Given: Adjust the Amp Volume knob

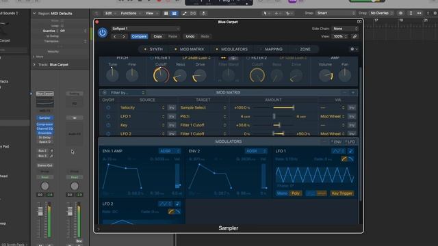Looking at the screenshot, I should point(326,75).
